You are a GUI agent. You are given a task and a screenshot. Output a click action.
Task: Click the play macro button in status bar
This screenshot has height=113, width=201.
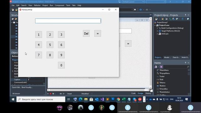click(48, 94)
